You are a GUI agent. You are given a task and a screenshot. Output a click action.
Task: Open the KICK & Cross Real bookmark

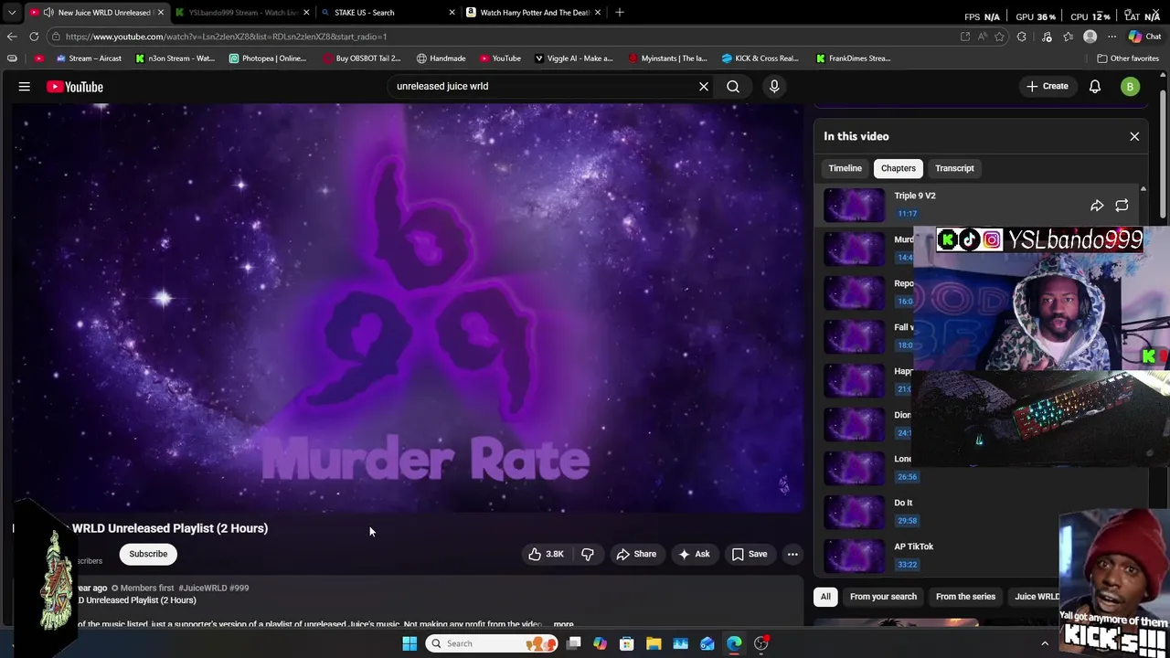pyautogui.click(x=760, y=58)
